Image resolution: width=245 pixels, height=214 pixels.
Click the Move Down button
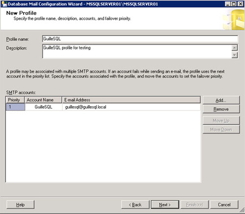coord(221,130)
